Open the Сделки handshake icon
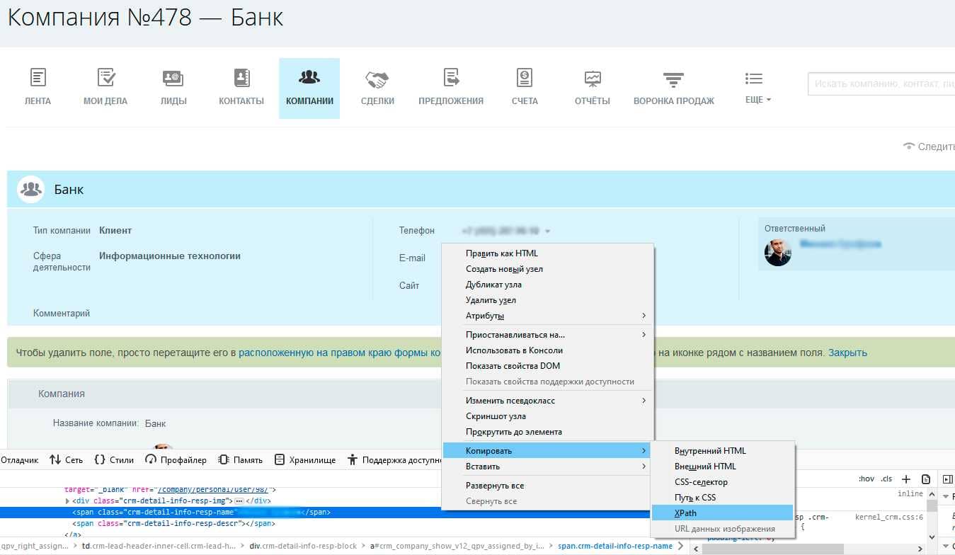Screen dimensions: 955x555 [377, 78]
